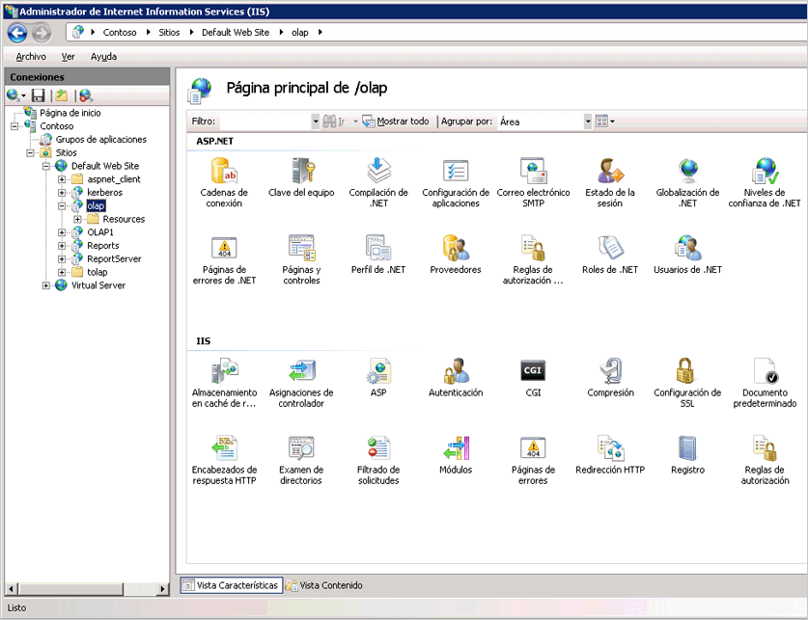The width and height of the screenshot is (808, 620).
Task: Expand the Virtual Server node
Action: 45,283
